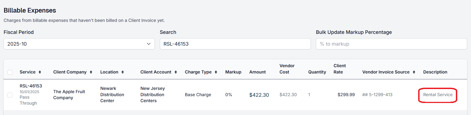Click the 0% markup value

pyautogui.click(x=229, y=95)
